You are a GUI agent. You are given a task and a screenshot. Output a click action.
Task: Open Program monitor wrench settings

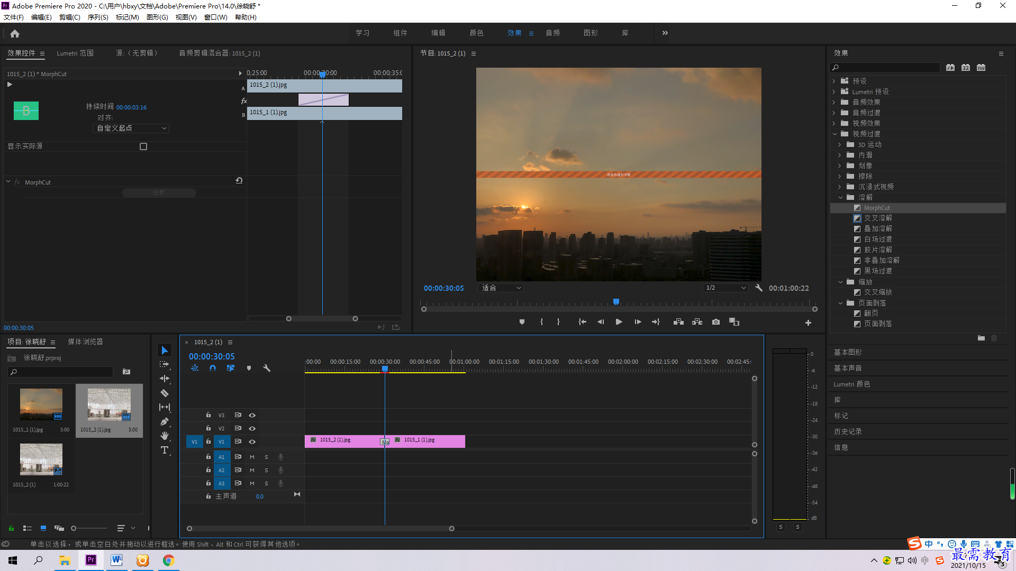click(758, 288)
